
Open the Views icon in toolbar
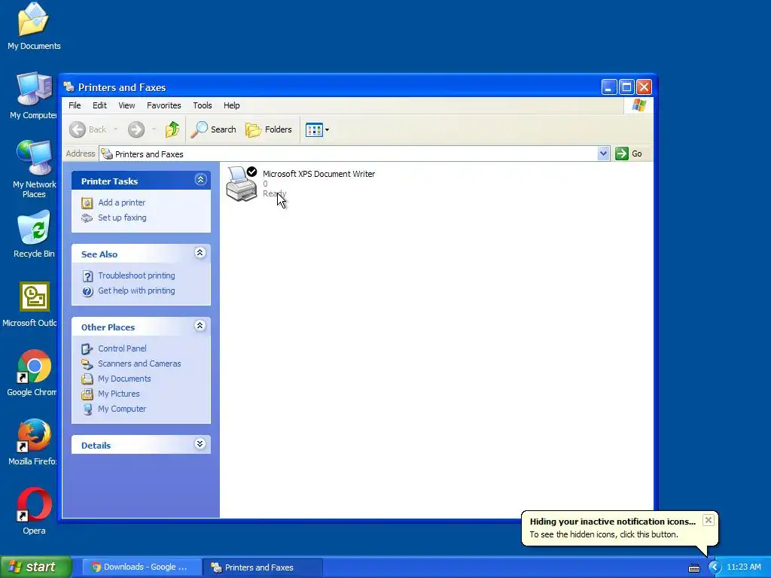pos(314,129)
